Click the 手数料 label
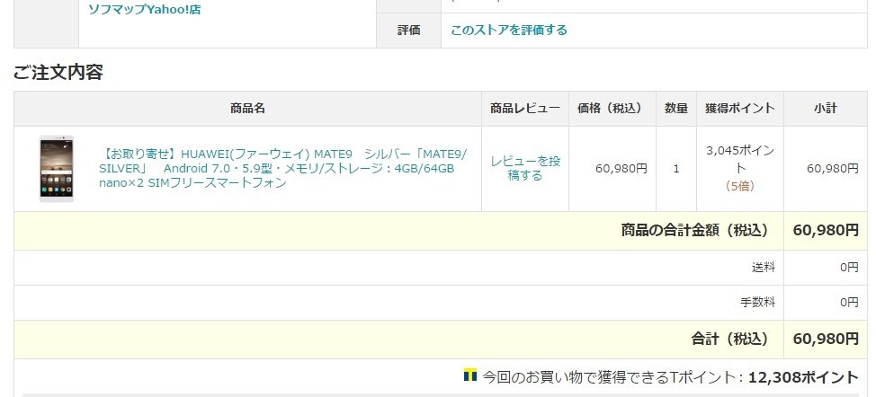The height and width of the screenshot is (397, 876). [x=757, y=303]
